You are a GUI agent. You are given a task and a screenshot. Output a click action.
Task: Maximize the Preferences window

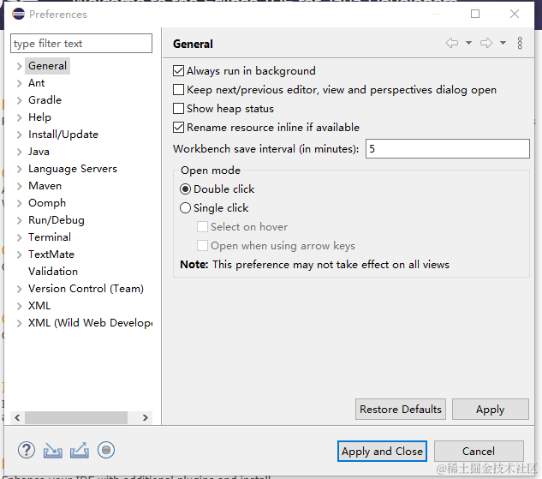(475, 14)
